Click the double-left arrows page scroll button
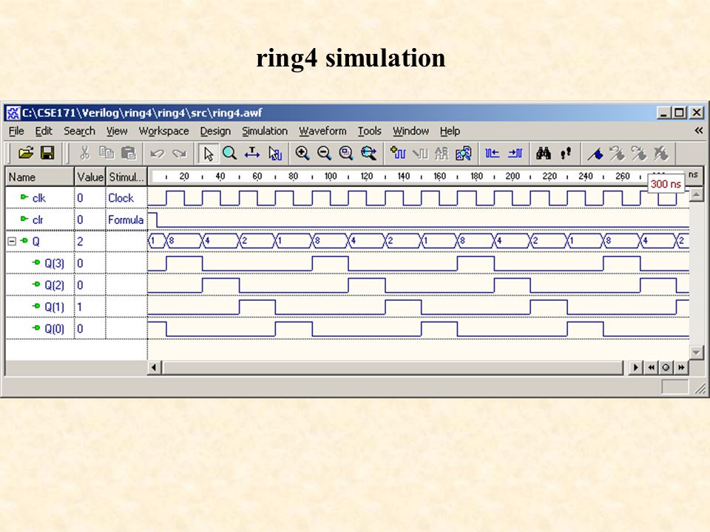 pyautogui.click(x=651, y=367)
